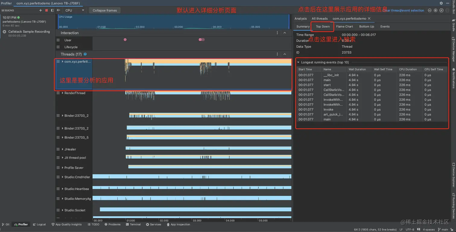456x232 pixels.
Task: Select the Studio:Heartbea thread
Action: point(77,189)
